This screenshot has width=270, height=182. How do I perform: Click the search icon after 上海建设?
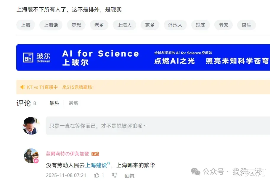pos(109,164)
